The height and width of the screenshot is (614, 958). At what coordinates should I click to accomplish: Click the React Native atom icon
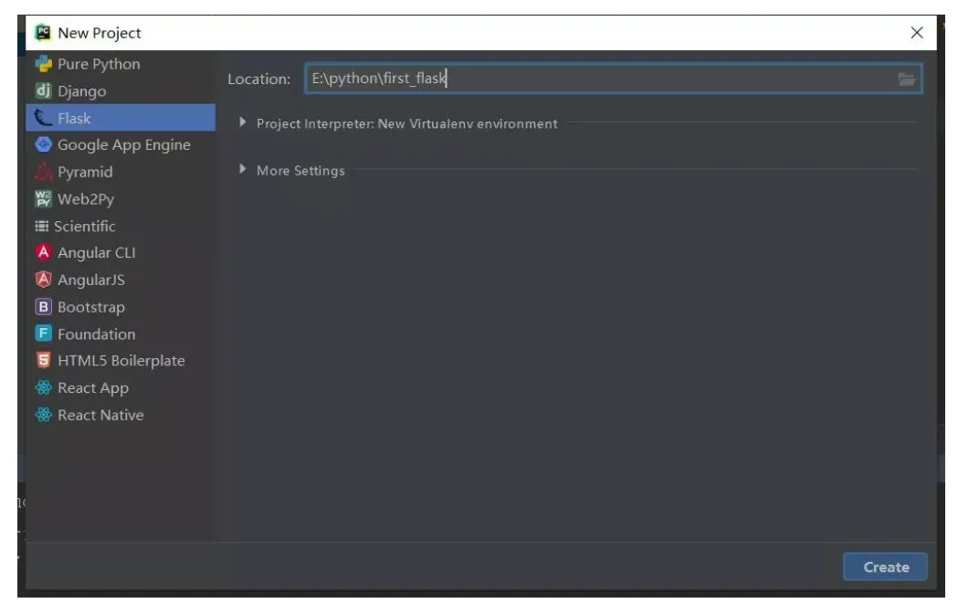pyautogui.click(x=43, y=415)
